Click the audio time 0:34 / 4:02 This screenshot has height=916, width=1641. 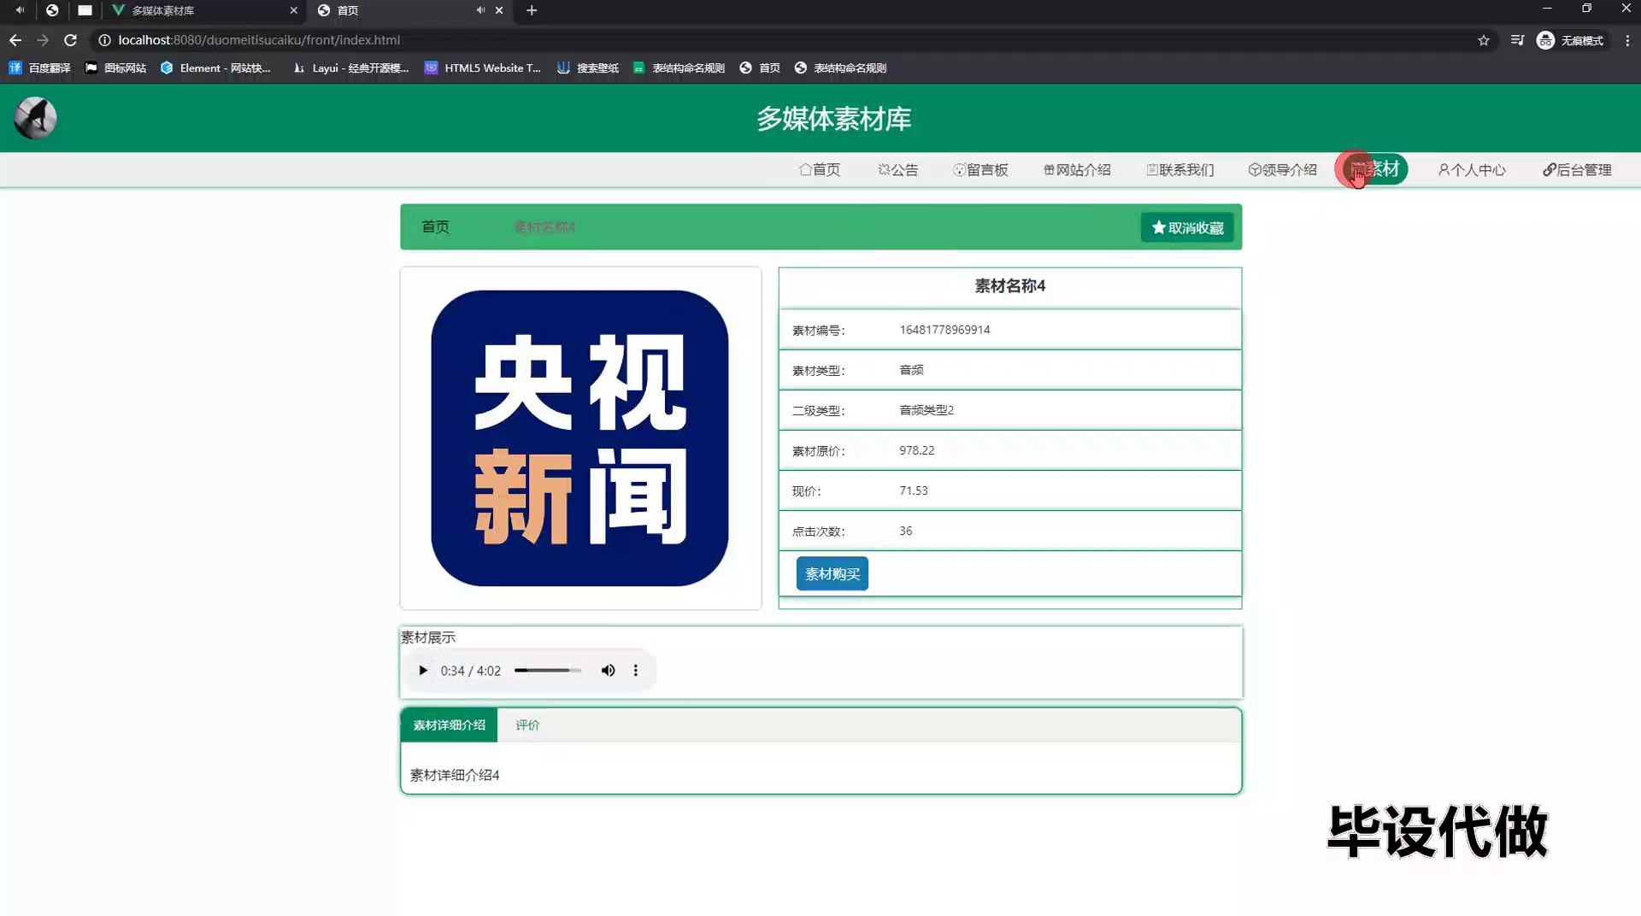pos(470,671)
